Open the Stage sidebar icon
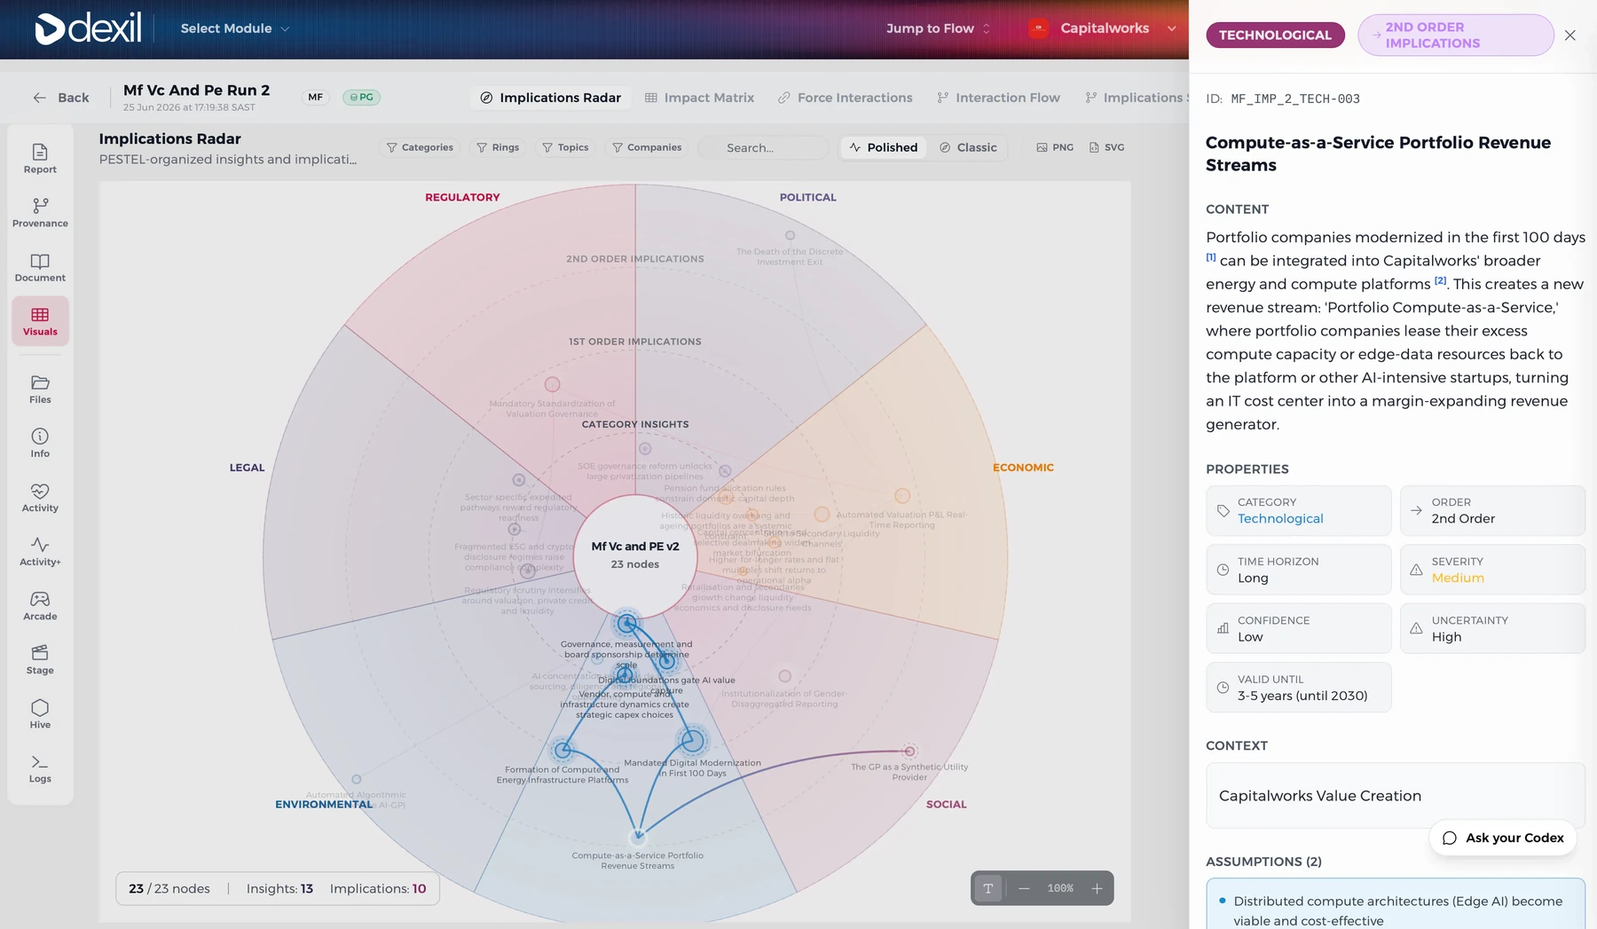This screenshot has height=929, width=1597. point(40,660)
